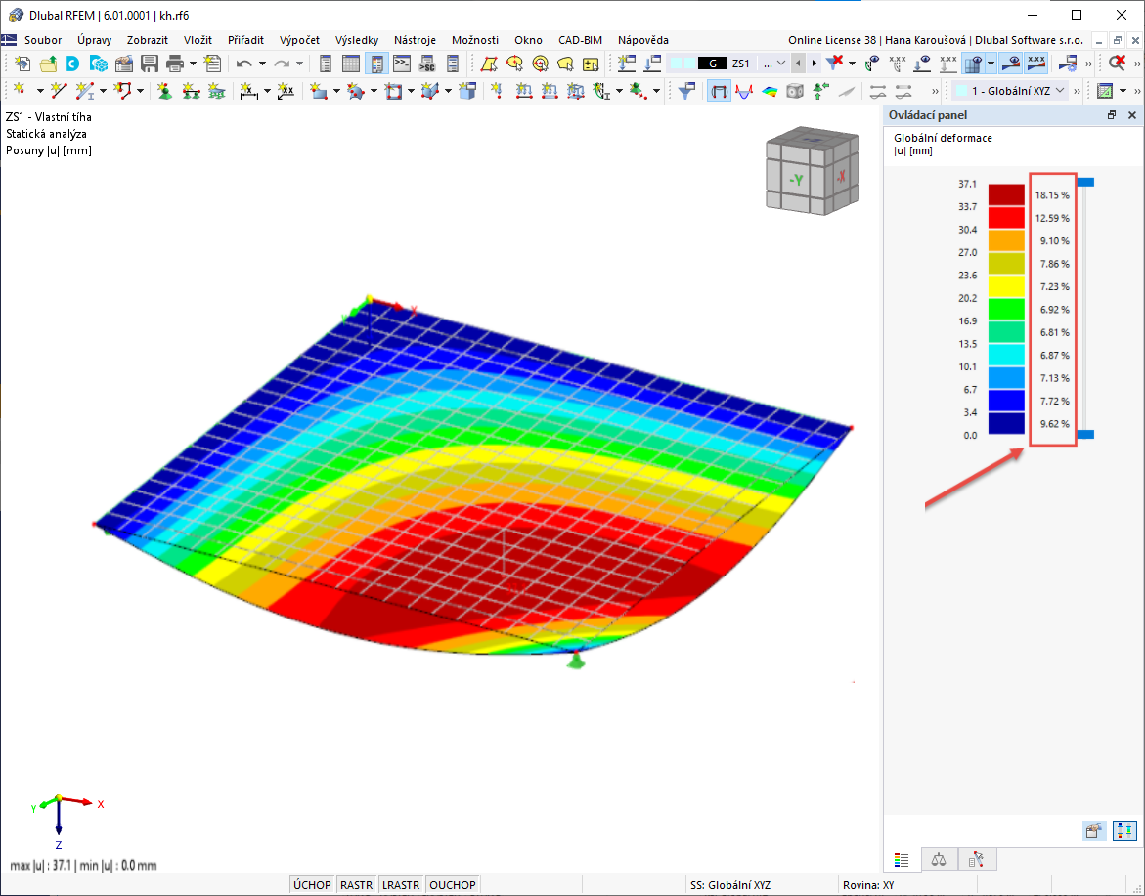Viewport: 1145px width, 896px height.
Task: Undo the last action
Action: (x=243, y=64)
